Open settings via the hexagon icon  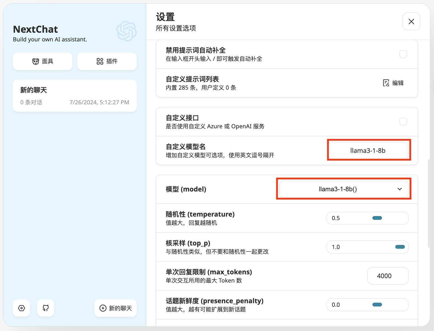pyautogui.click(x=22, y=308)
